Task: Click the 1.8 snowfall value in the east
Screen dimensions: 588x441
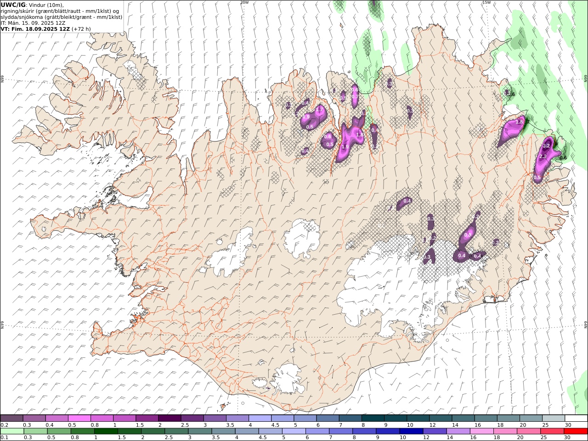Action: (520, 122)
